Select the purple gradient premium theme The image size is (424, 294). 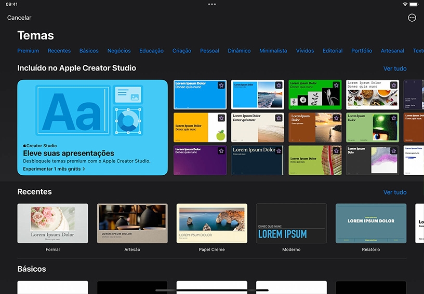(x=200, y=160)
